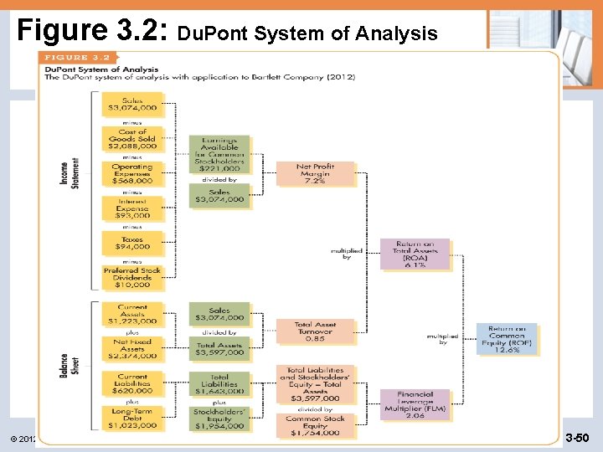
Task: Select the Sales box above Cost of Goods Sold
Action: (x=132, y=104)
